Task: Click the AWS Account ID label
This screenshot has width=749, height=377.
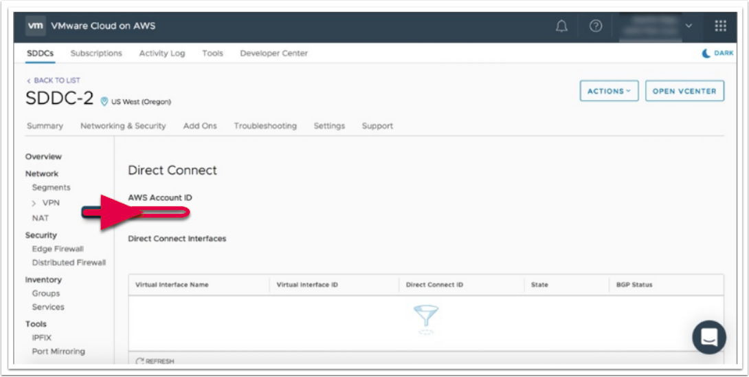Action: [x=160, y=197]
